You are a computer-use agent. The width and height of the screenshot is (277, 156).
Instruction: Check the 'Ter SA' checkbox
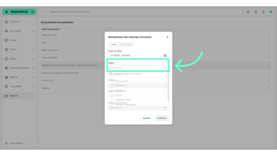pyautogui.click(x=112, y=95)
